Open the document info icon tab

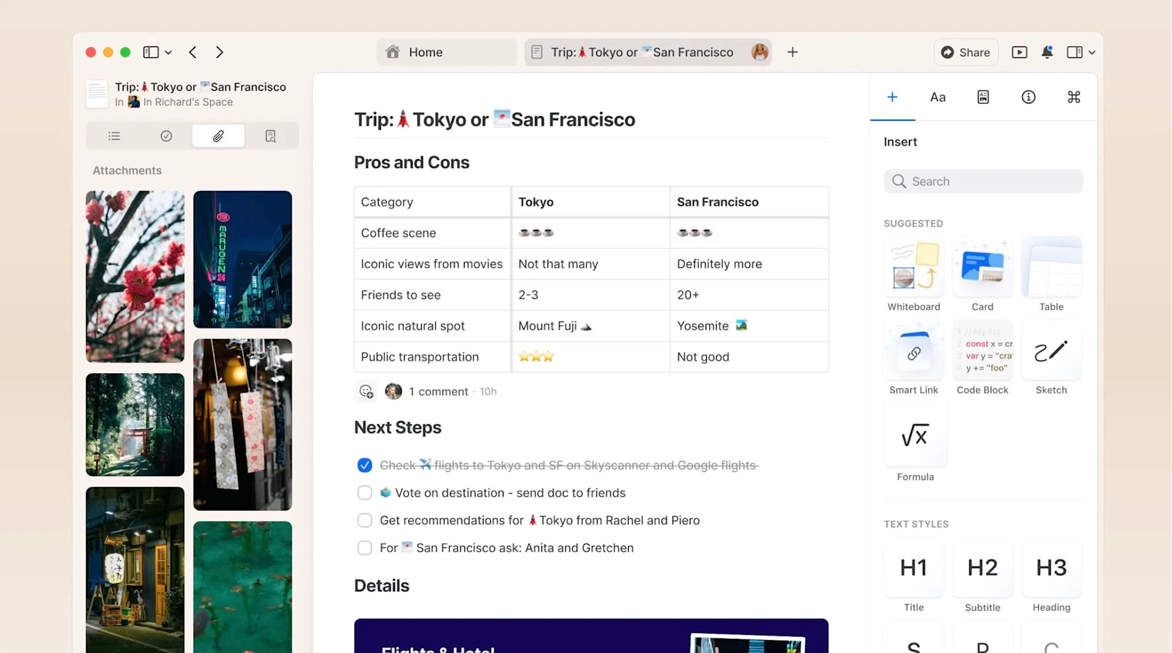pyautogui.click(x=1029, y=97)
